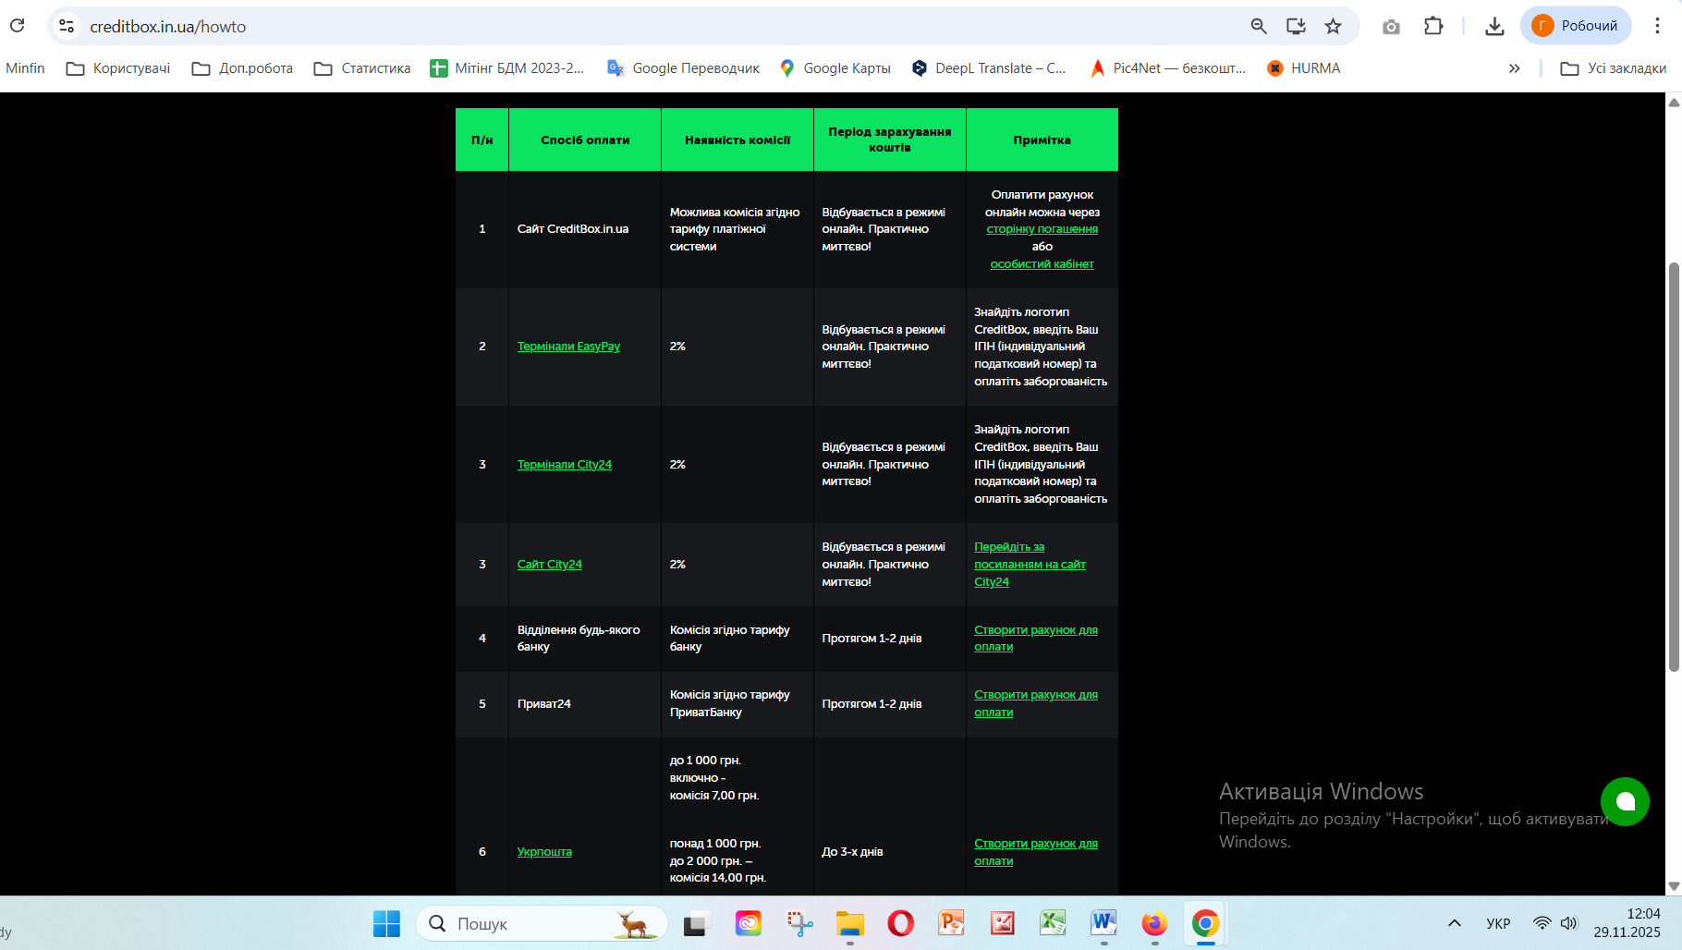
Task: Click scrollbar down arrow
Action: click(x=1674, y=886)
